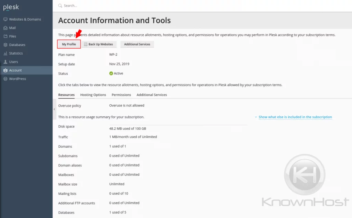Screen dimensions: 352x218
Task: Click the WordPress logo icon
Action: click(x=5, y=79)
